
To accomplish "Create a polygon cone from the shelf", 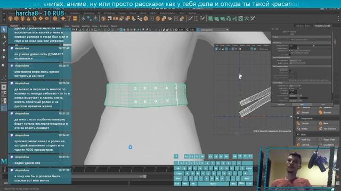I will (28, 19).
